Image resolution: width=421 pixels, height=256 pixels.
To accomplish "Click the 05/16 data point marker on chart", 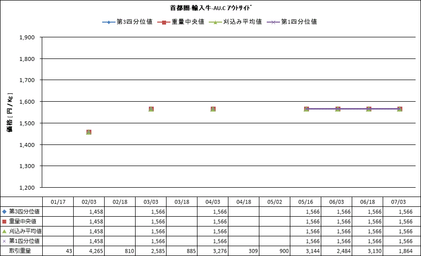I will (x=307, y=109).
